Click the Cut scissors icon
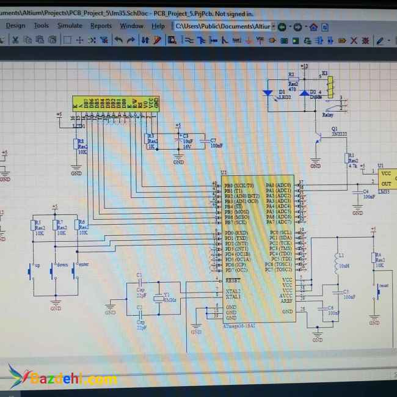This screenshot has height=397, width=397. 15,40
